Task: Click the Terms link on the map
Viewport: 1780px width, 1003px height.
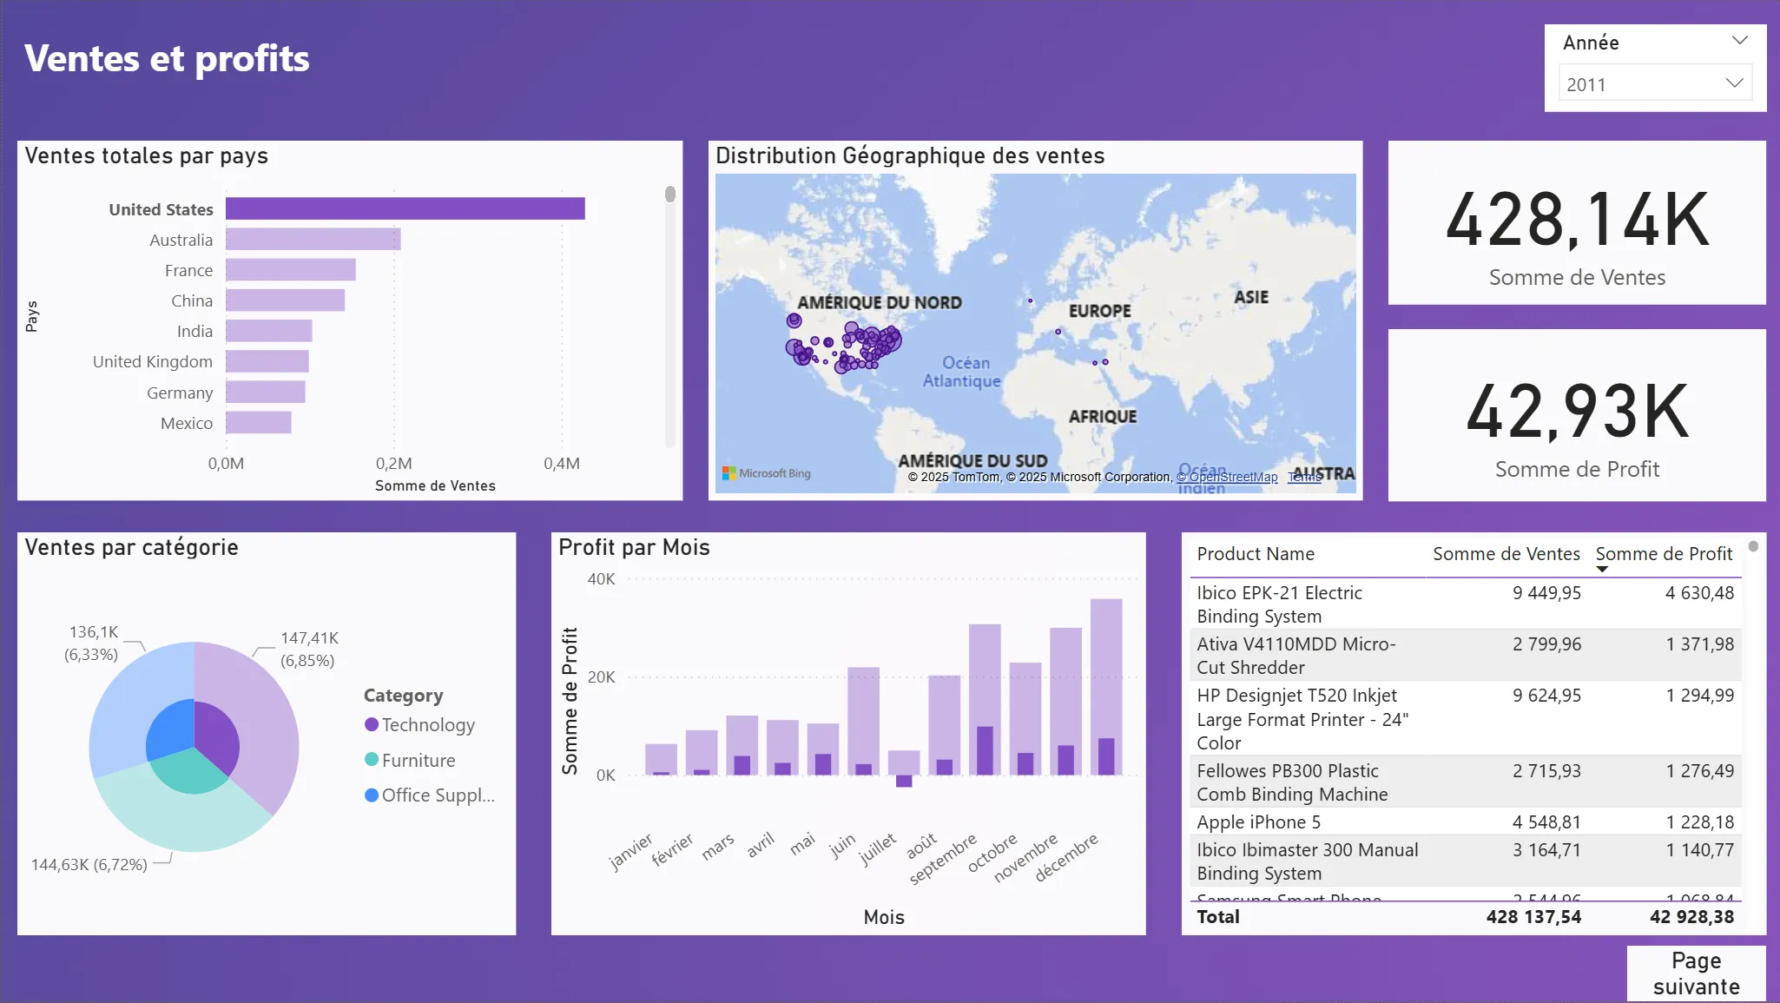Action: [1303, 477]
